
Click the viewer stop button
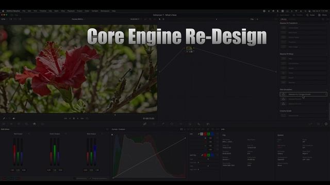[x=74, y=119]
